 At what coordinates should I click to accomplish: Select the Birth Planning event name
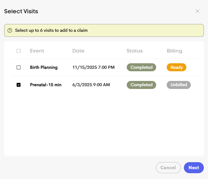[44, 67]
